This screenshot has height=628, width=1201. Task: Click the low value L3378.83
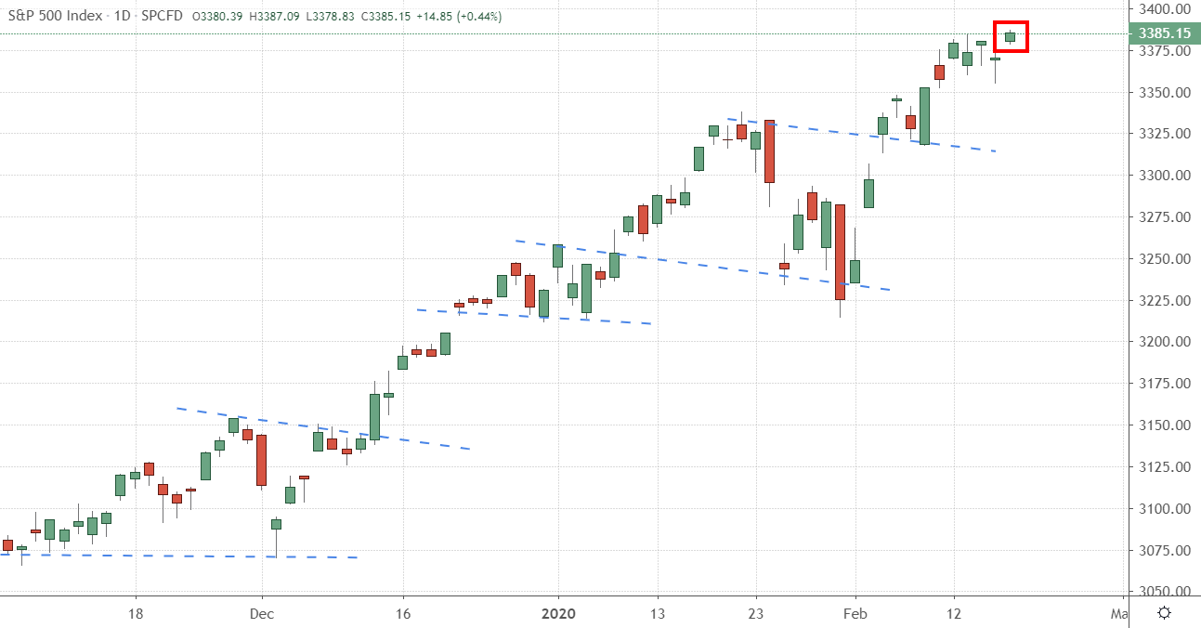point(328,17)
